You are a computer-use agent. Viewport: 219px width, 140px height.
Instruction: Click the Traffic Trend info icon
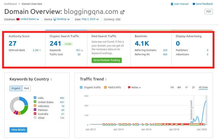tap(106, 79)
